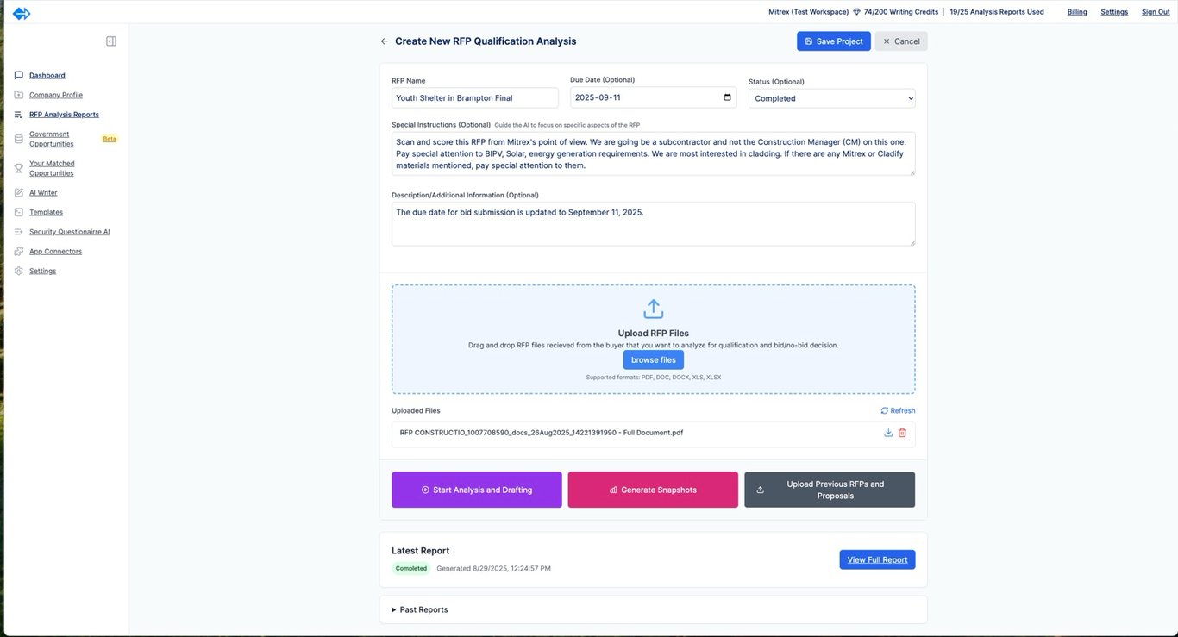The width and height of the screenshot is (1178, 637).
Task: Click the App Connectors plug icon
Action: [19, 252]
